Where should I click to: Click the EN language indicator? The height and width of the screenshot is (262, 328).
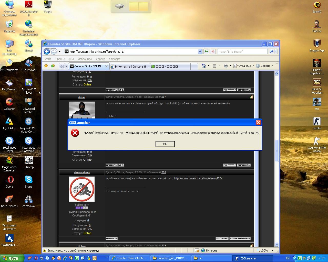288,258
